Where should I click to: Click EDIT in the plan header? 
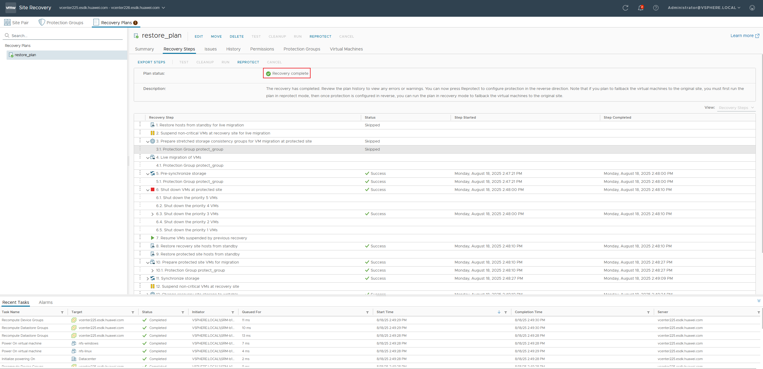tap(199, 36)
